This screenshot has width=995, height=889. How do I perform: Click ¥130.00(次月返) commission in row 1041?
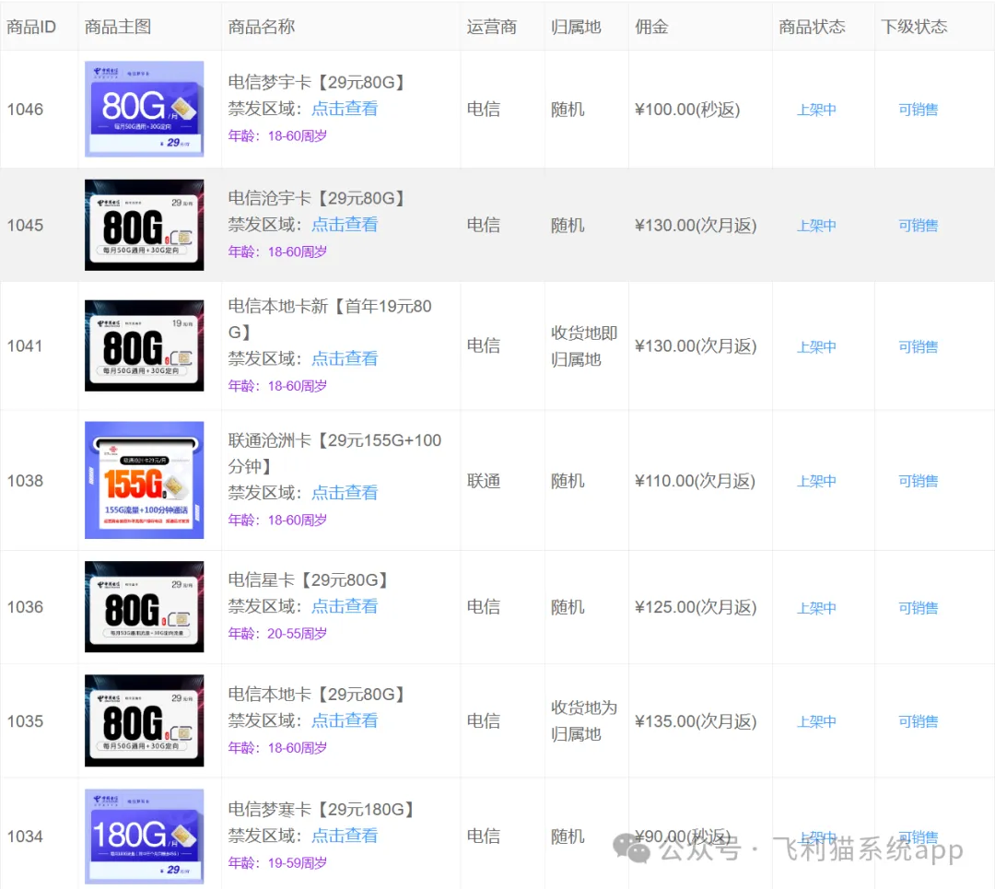(x=696, y=345)
